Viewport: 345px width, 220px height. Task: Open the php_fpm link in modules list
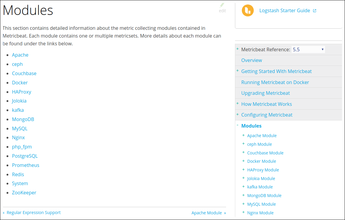[x=22, y=147]
